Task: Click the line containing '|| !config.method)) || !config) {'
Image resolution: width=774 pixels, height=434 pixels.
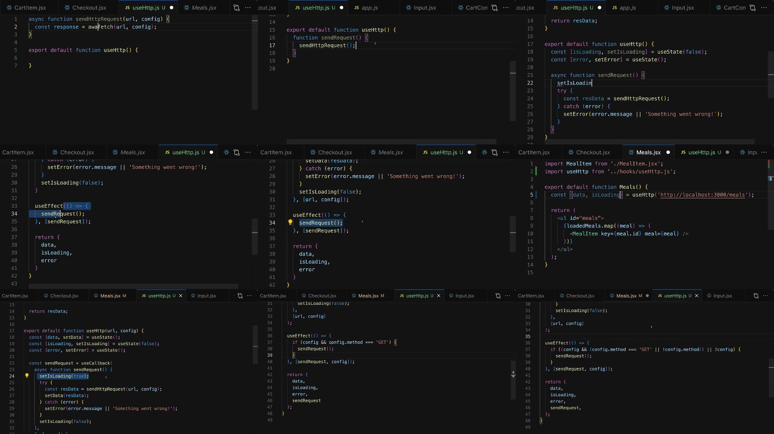Action: click(x=645, y=349)
